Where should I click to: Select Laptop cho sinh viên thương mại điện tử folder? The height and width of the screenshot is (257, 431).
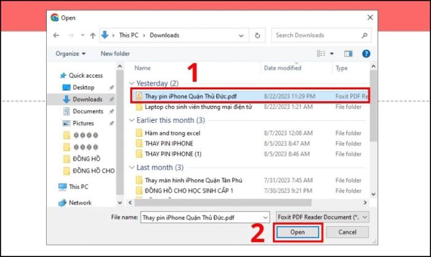point(198,107)
